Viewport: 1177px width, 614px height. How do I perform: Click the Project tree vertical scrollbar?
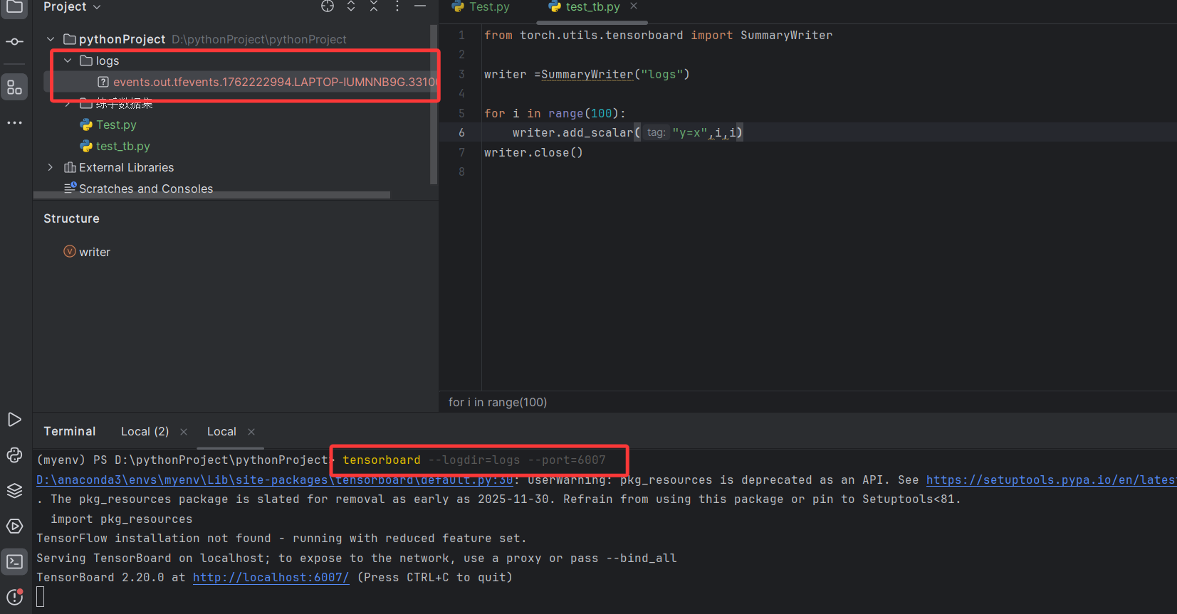pyautogui.click(x=434, y=105)
